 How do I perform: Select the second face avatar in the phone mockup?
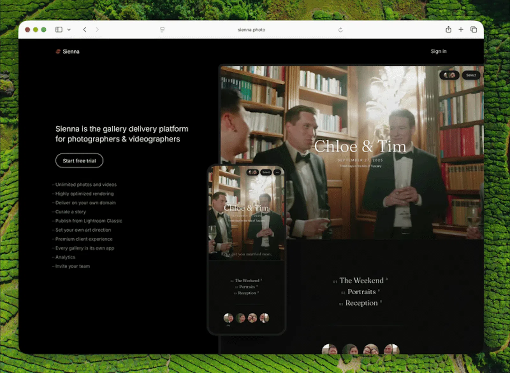[241, 318]
